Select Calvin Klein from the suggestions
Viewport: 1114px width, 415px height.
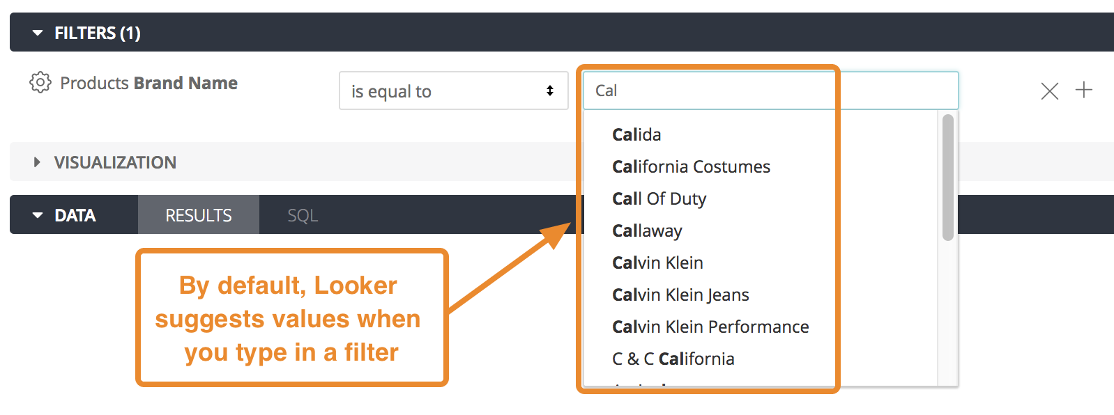click(657, 263)
